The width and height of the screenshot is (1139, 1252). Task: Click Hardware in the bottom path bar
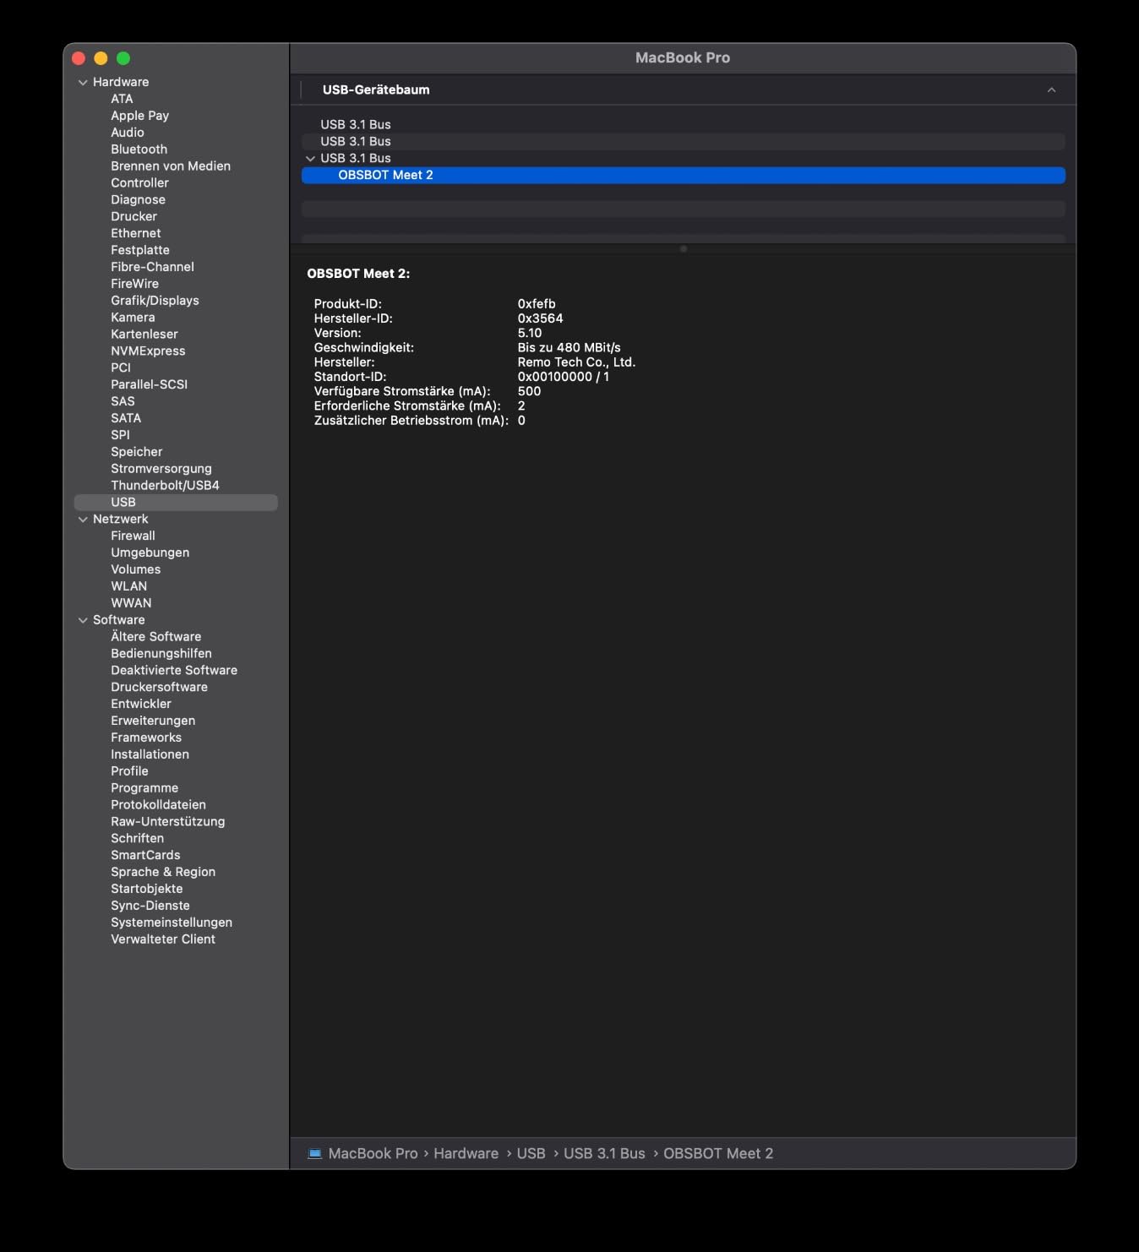click(466, 1153)
